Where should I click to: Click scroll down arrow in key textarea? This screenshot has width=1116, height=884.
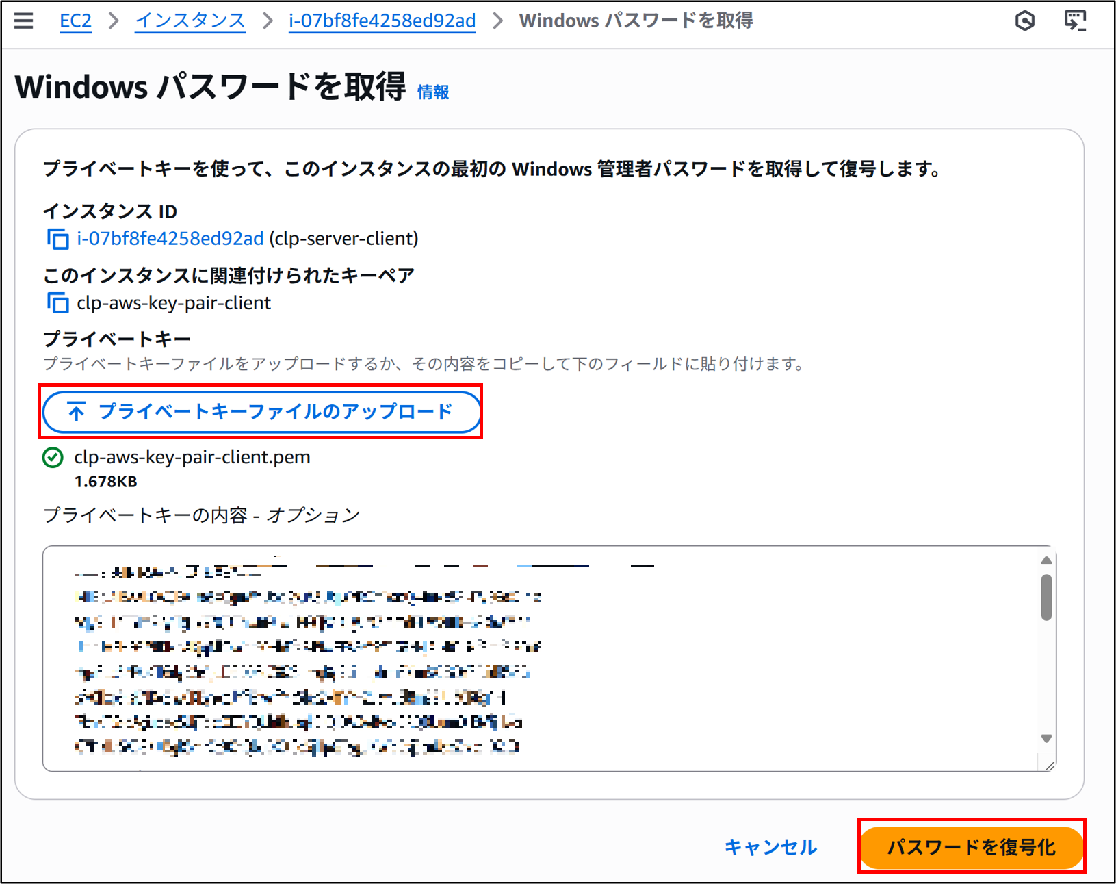point(1046,738)
